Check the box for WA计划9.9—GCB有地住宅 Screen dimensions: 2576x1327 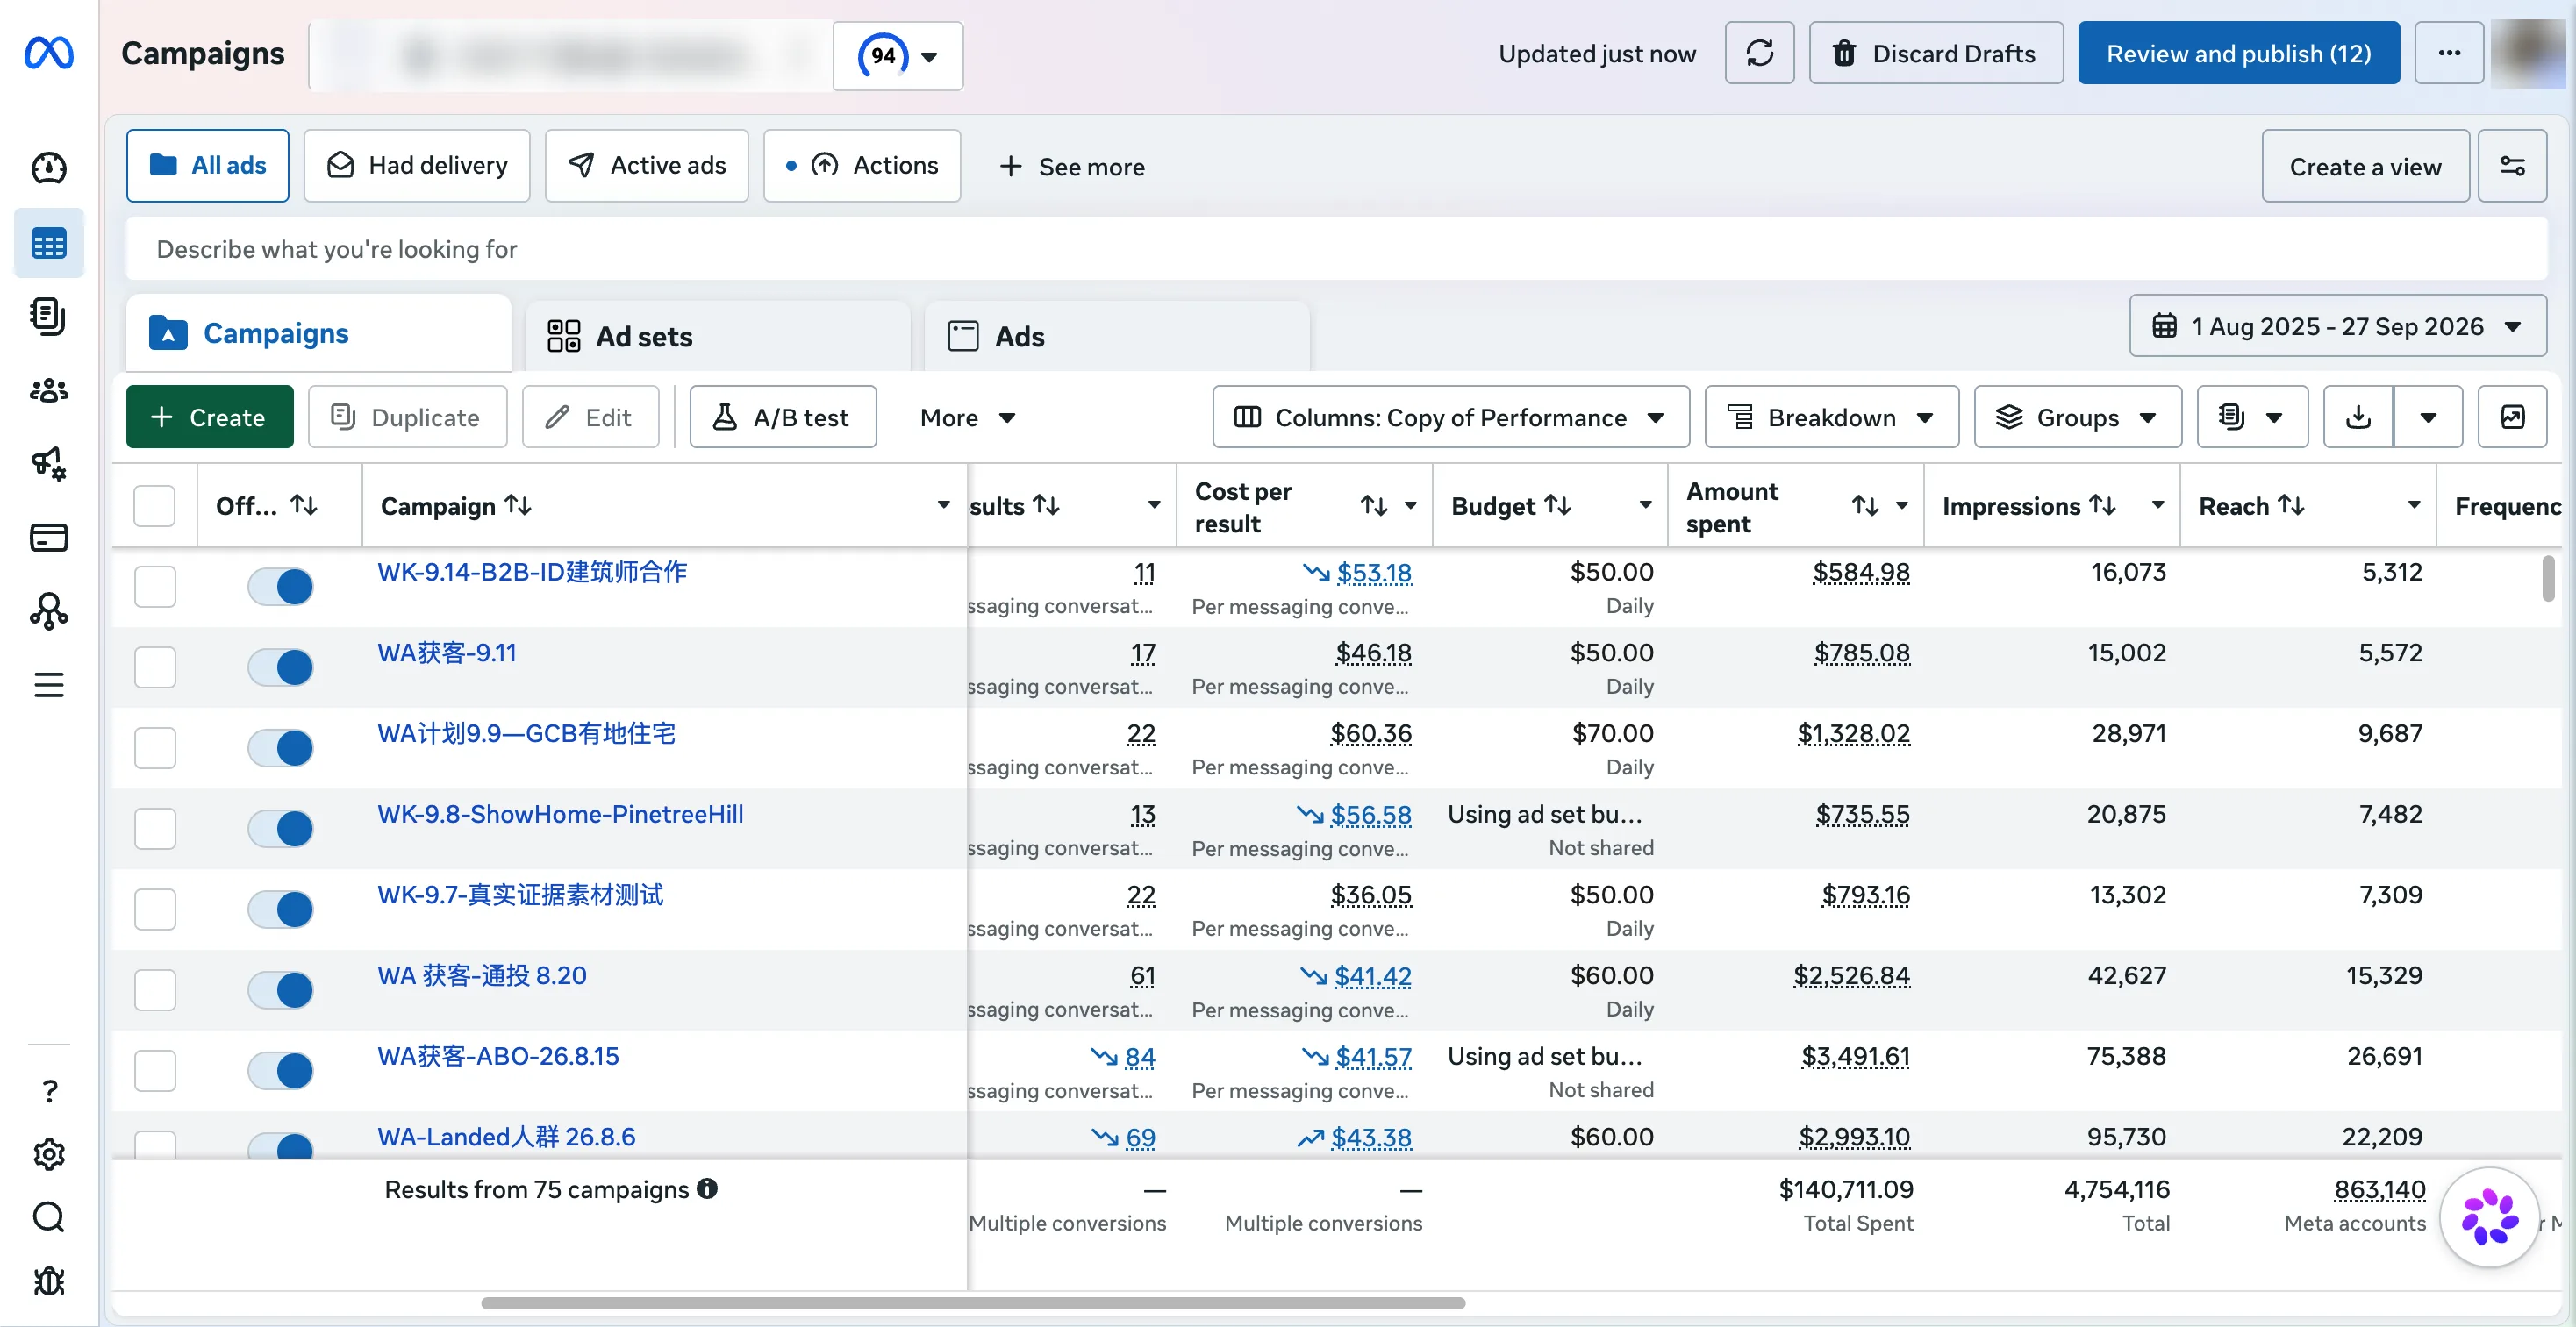(155, 748)
